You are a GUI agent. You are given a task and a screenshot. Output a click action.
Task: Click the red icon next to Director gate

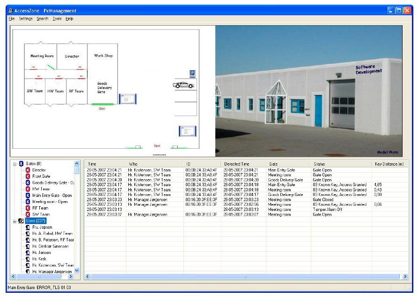[x=28, y=170]
